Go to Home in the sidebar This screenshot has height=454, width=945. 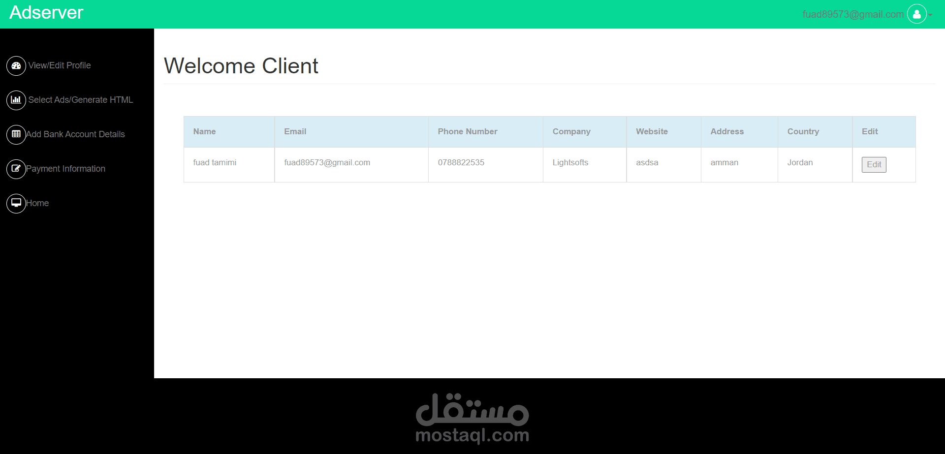[x=37, y=203]
